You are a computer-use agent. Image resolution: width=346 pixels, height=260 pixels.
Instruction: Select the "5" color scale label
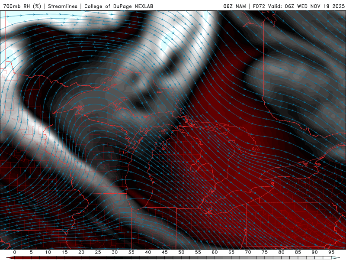coord(31,252)
